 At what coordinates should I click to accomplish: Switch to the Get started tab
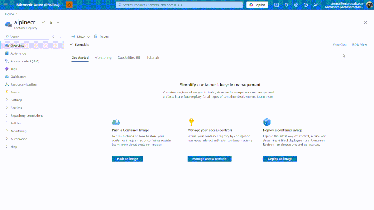80,58
